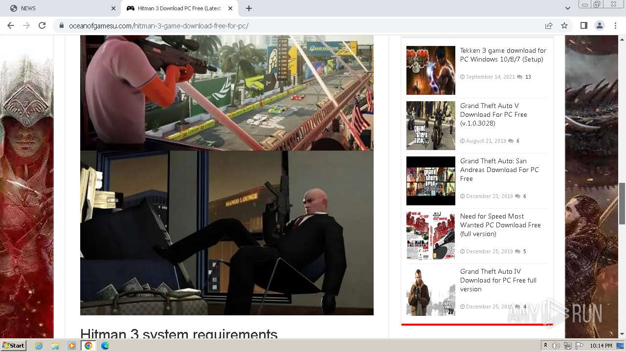626x352 pixels.
Task: Open a new browser tab
Action: coord(249,8)
